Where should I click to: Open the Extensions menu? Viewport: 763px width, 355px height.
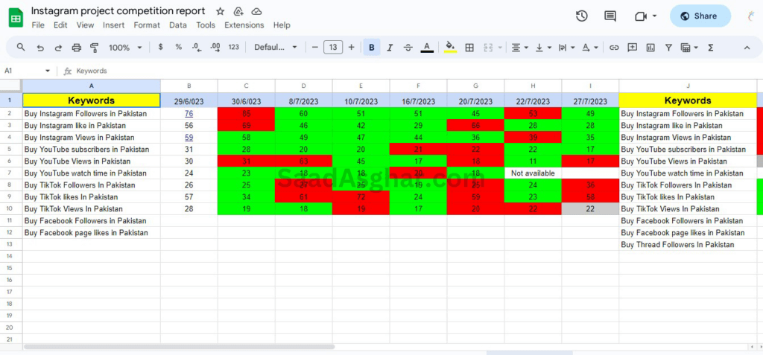pyautogui.click(x=244, y=25)
